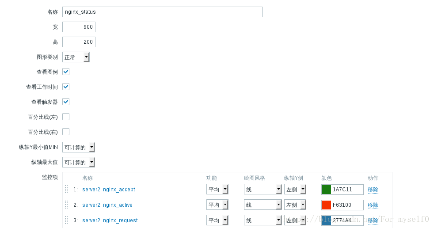Open the 纵轴最大值 dropdown

pos(79,162)
